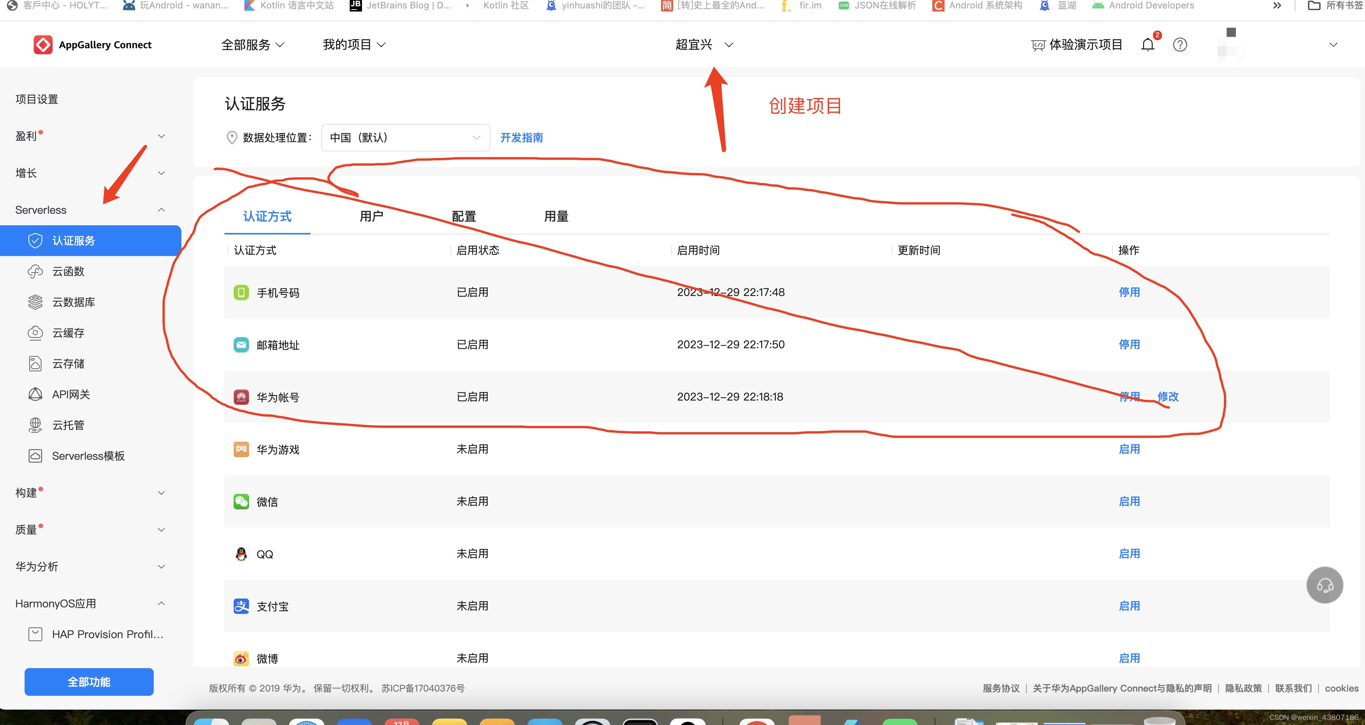
Task: Open the 服务协议 footer link
Action: click(x=1001, y=688)
